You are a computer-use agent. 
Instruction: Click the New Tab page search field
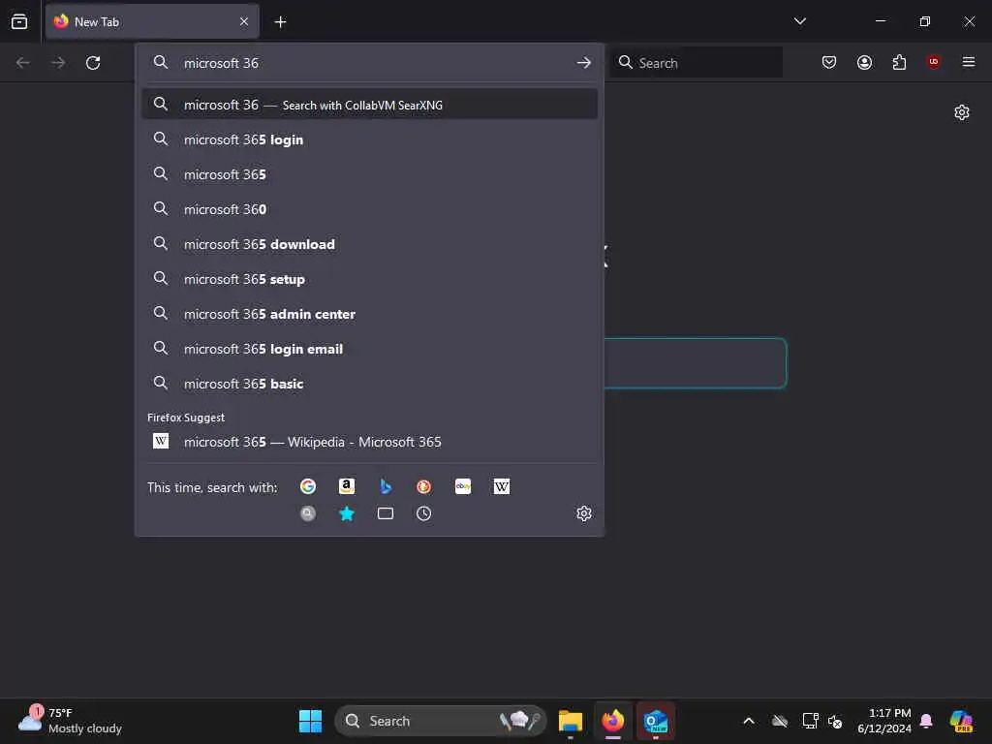point(696,363)
